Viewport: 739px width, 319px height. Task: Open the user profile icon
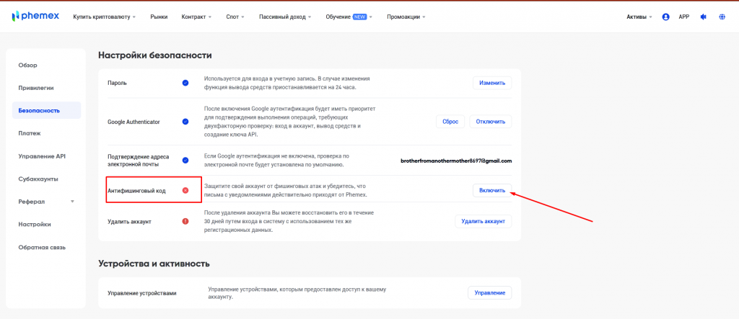(665, 17)
